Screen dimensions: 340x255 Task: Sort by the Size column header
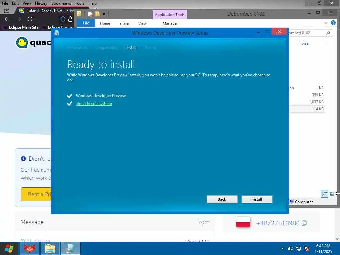tap(305, 43)
